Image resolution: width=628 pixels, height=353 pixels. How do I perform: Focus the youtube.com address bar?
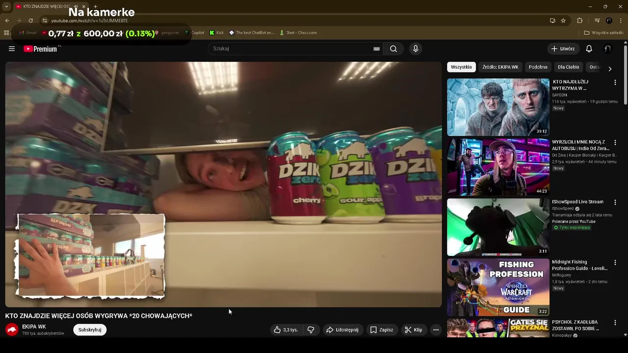(x=294, y=21)
